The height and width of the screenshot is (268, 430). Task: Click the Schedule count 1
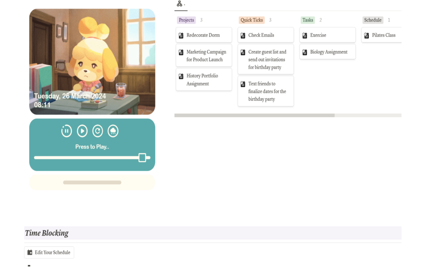coord(388,20)
